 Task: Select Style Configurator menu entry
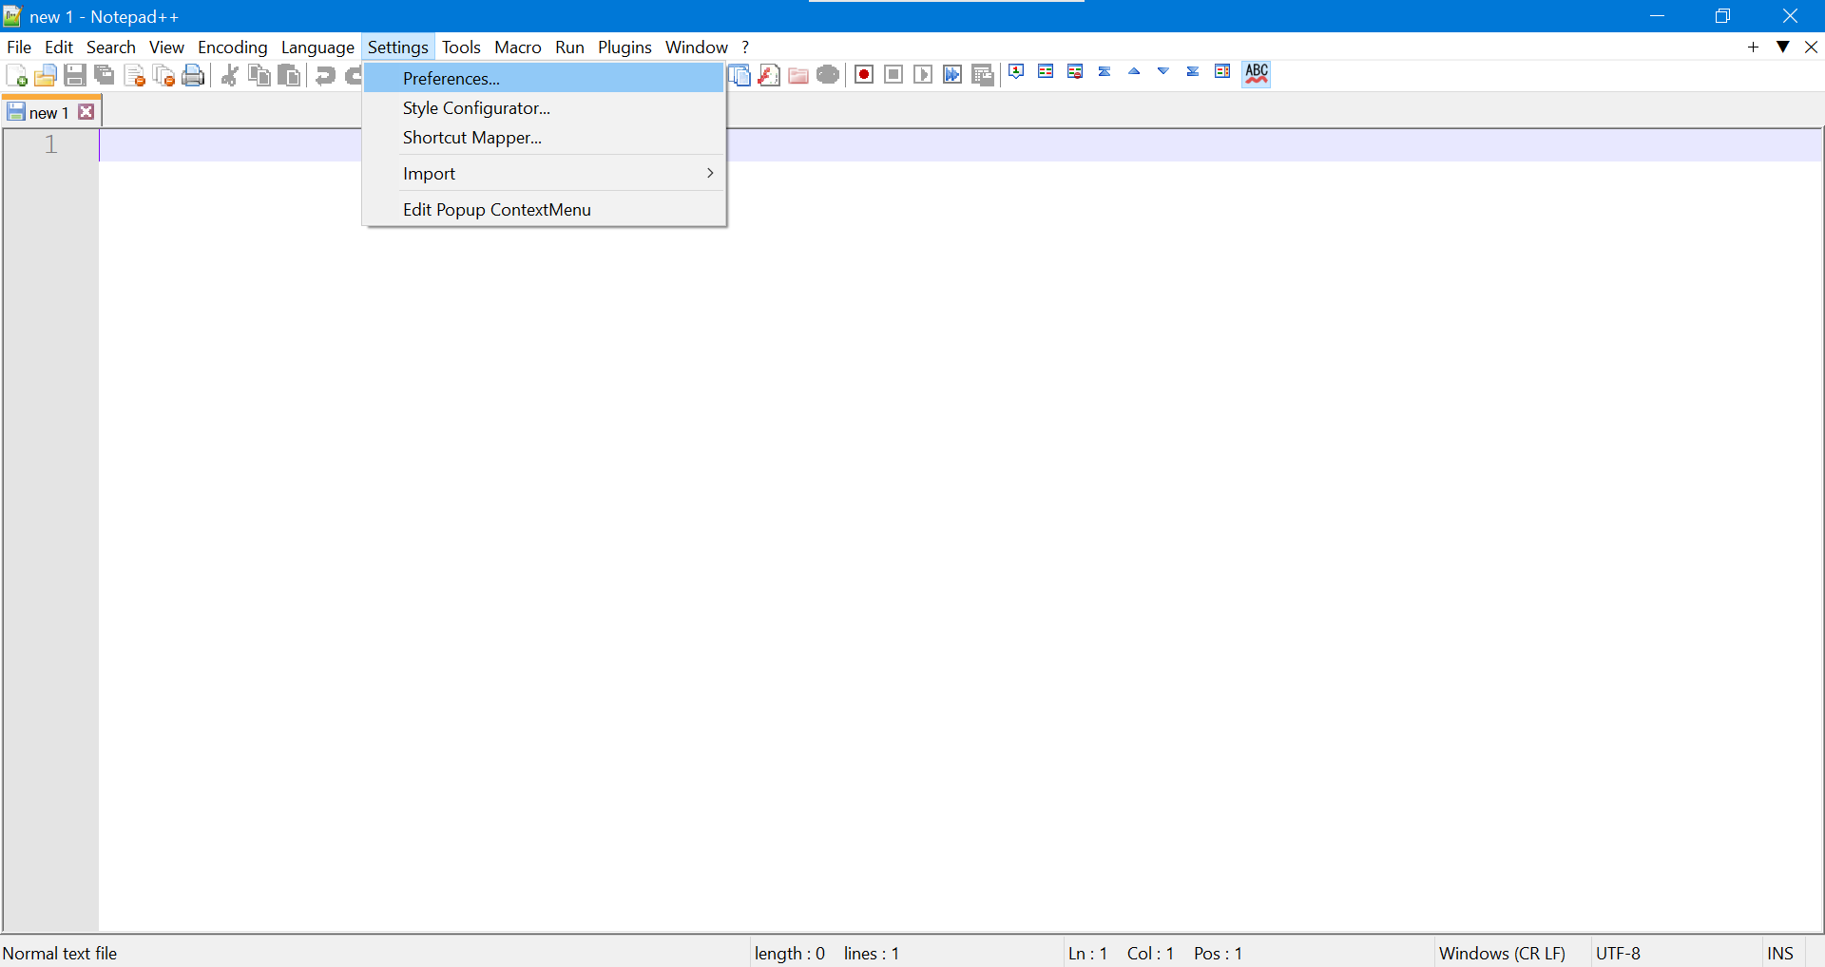(x=476, y=108)
